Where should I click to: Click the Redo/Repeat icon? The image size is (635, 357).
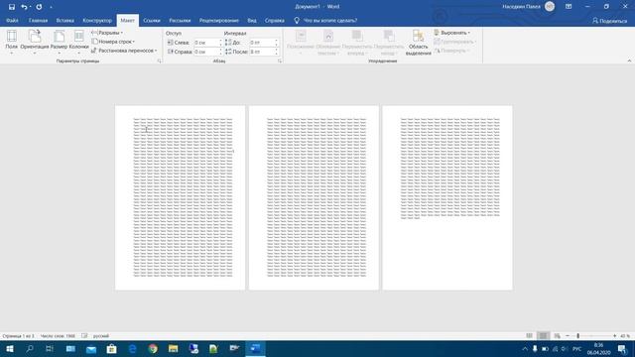coord(39,7)
